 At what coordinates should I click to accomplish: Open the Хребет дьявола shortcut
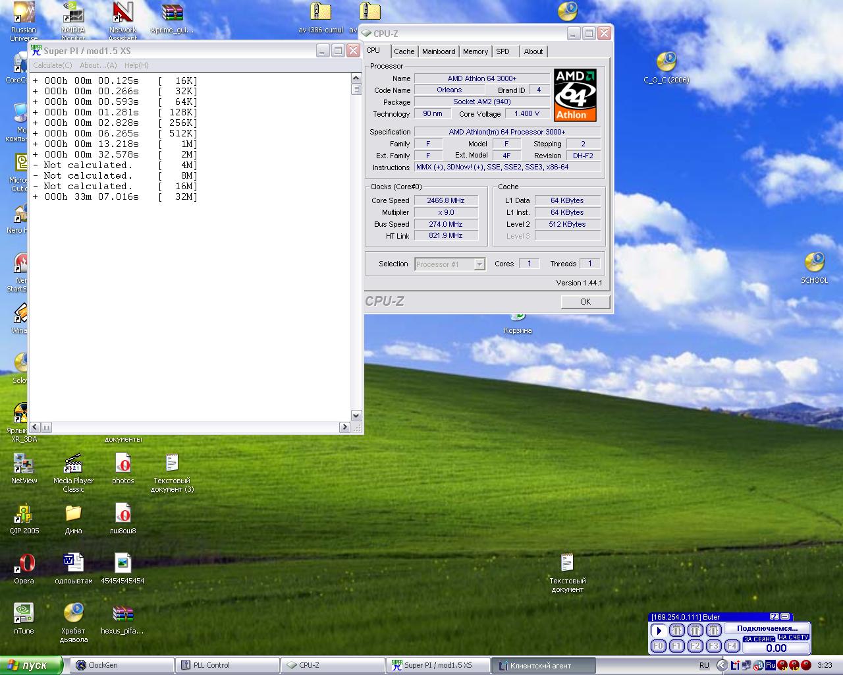pos(73,623)
